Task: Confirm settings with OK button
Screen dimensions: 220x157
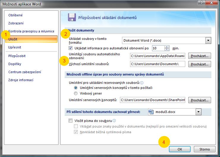Action: tap(180, 149)
